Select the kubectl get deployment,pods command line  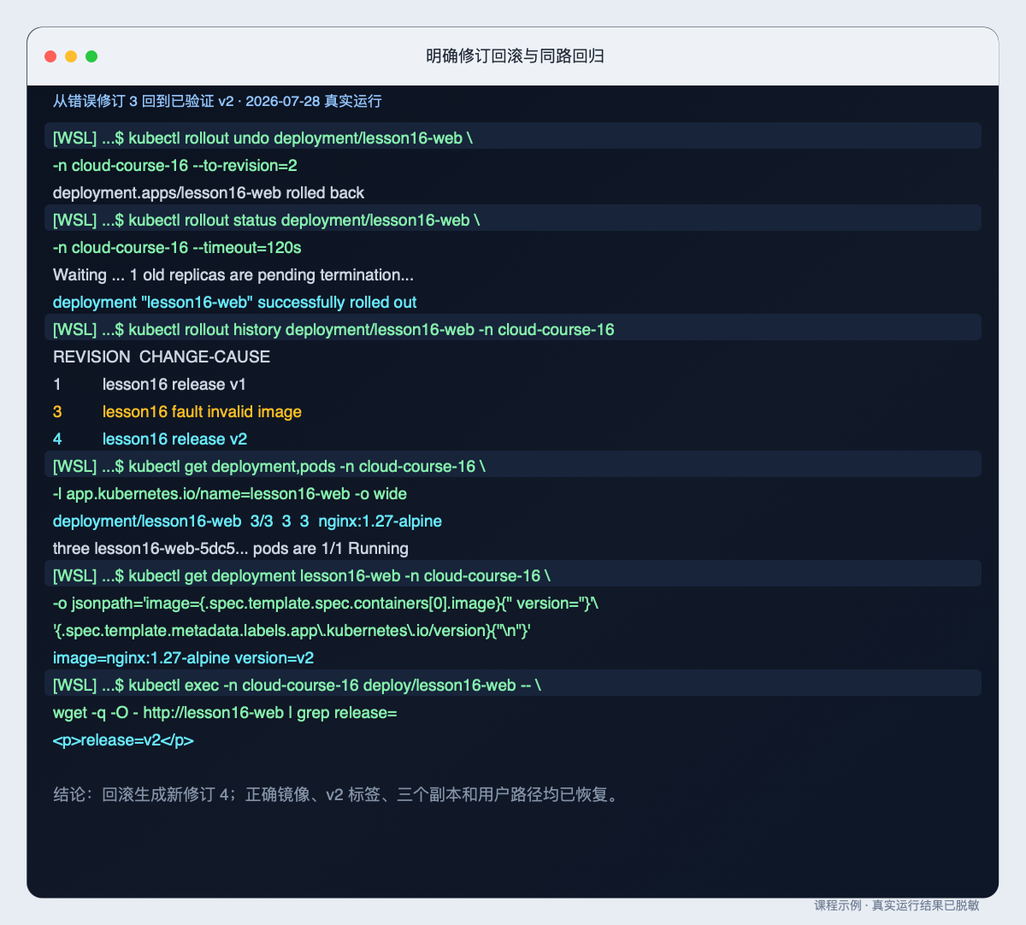pyautogui.click(x=513, y=466)
